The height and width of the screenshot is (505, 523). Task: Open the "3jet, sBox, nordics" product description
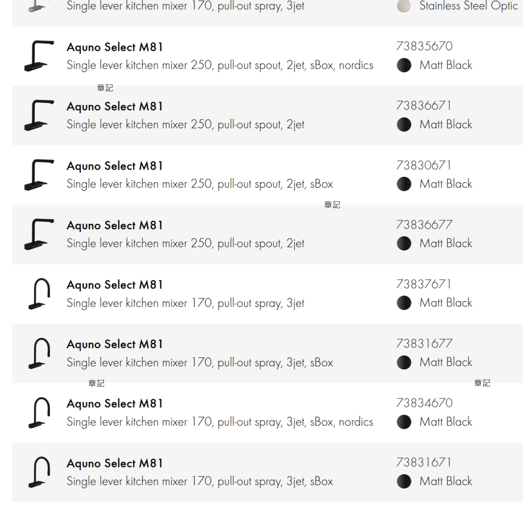coord(220,422)
